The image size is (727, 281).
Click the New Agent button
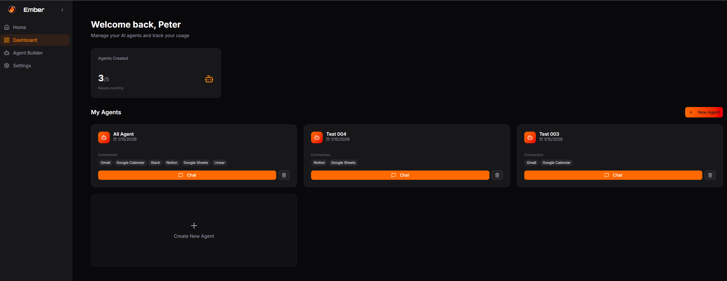704,112
